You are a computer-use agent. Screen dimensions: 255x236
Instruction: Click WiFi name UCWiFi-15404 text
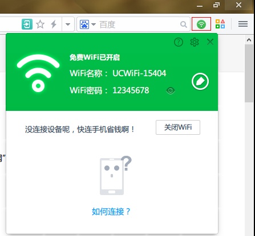pos(139,73)
